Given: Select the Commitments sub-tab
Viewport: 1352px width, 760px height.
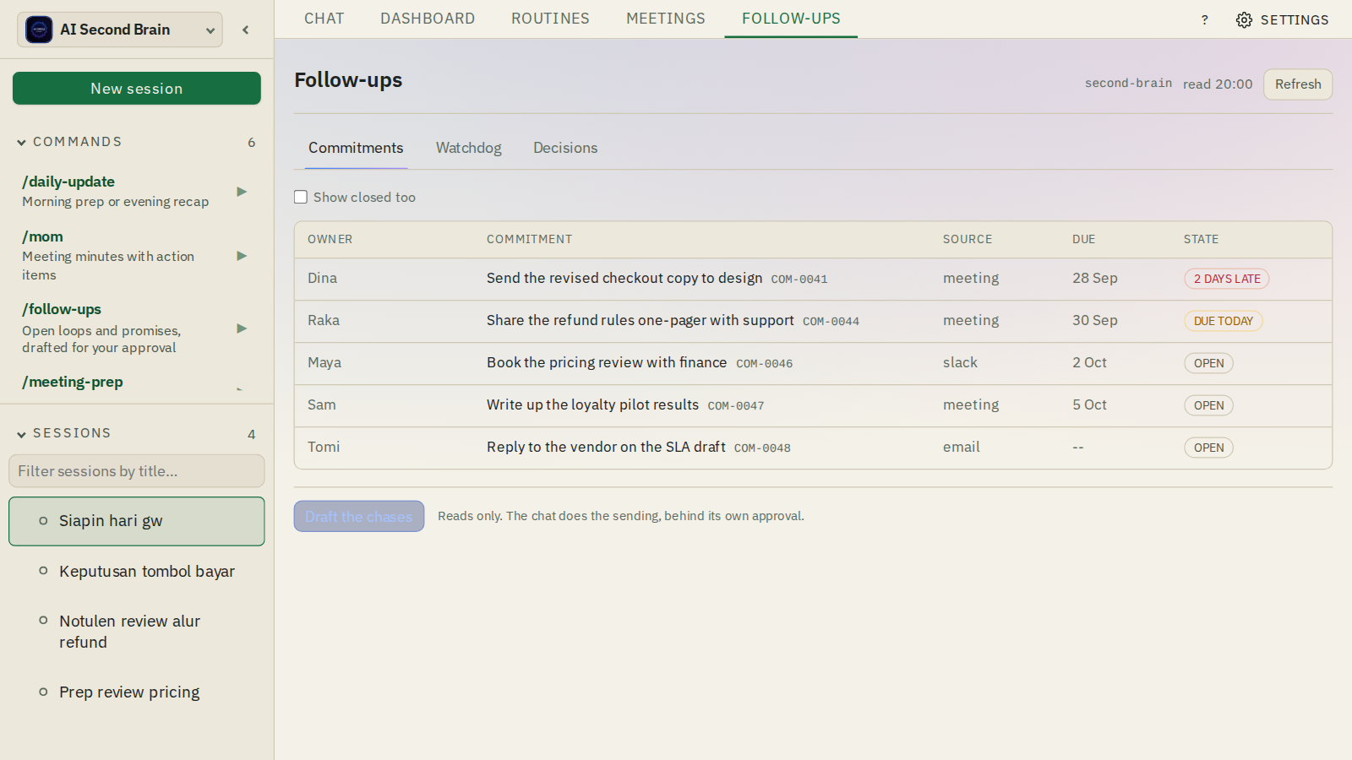Looking at the screenshot, I should [x=356, y=148].
